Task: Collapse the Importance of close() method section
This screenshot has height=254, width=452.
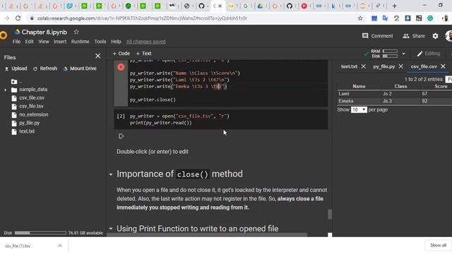Action: (111, 174)
